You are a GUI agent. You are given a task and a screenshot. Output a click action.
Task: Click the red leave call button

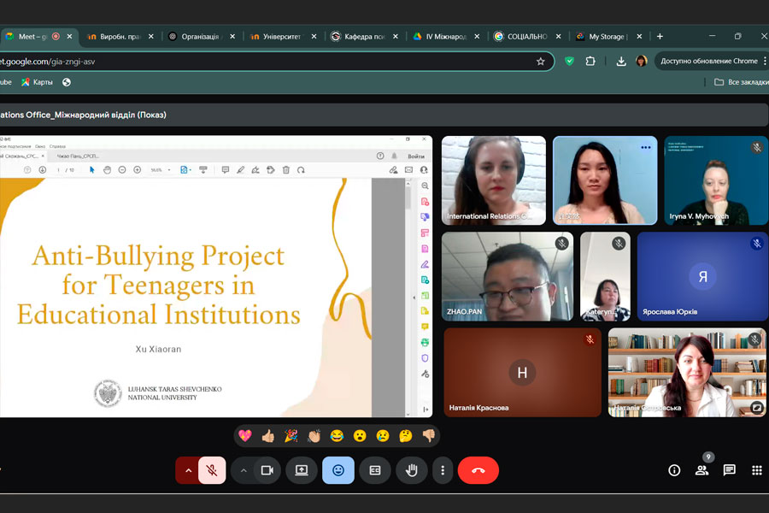pos(478,470)
